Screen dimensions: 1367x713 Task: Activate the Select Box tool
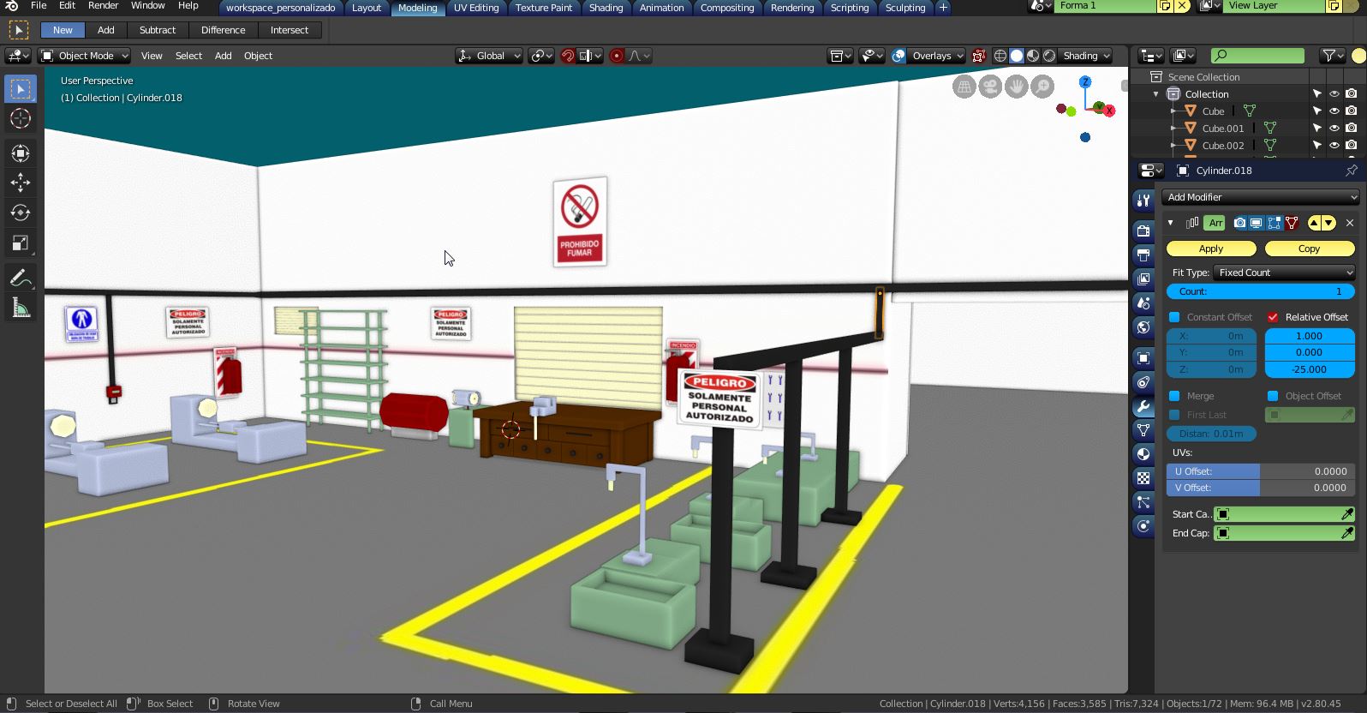point(21,89)
